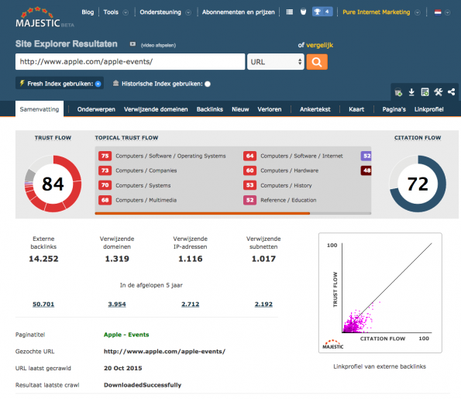The image size is (461, 399).
Task: Click the tools wrench icon
Action: tap(438, 92)
